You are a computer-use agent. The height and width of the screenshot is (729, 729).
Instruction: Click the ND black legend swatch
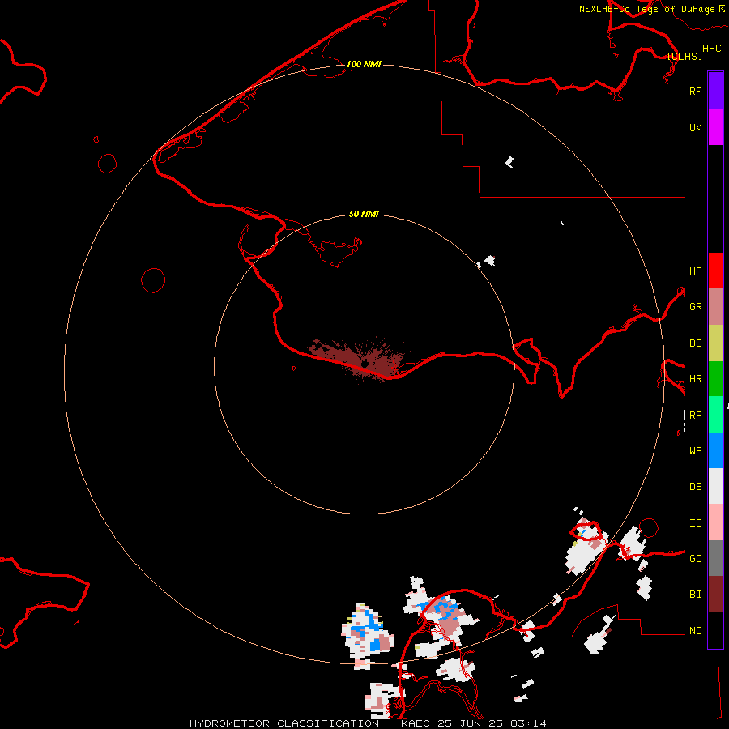[715, 630]
